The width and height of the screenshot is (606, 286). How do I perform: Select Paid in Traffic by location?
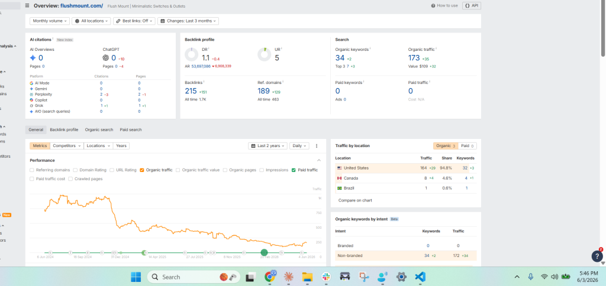tap(468, 146)
